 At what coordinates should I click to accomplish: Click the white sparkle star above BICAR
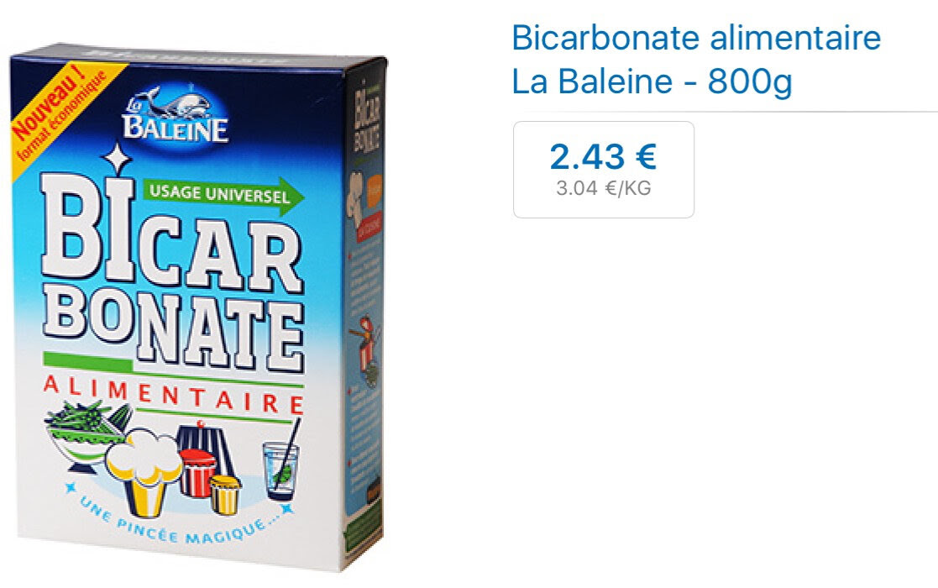117,159
